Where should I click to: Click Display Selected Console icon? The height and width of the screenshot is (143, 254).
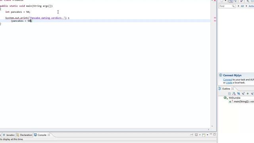coord(196,135)
